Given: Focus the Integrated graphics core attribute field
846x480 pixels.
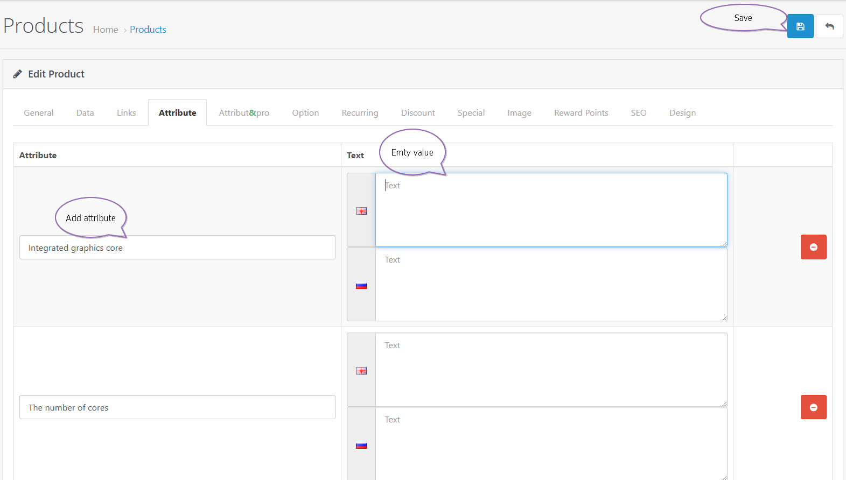Looking at the screenshot, I should pyautogui.click(x=177, y=248).
